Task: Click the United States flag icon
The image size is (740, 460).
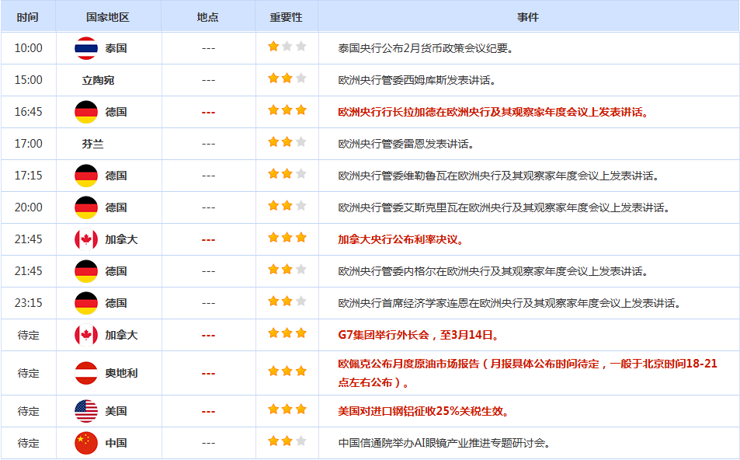Action: [x=85, y=411]
